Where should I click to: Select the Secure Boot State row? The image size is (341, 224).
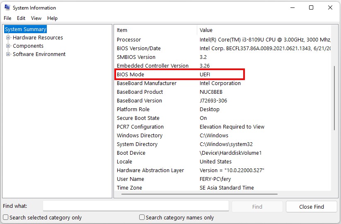click(222, 118)
